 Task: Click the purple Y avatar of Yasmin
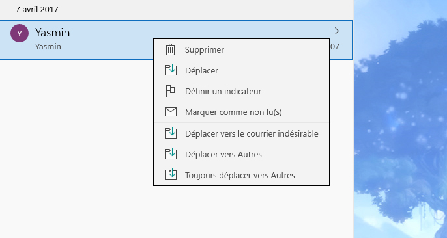pos(20,33)
